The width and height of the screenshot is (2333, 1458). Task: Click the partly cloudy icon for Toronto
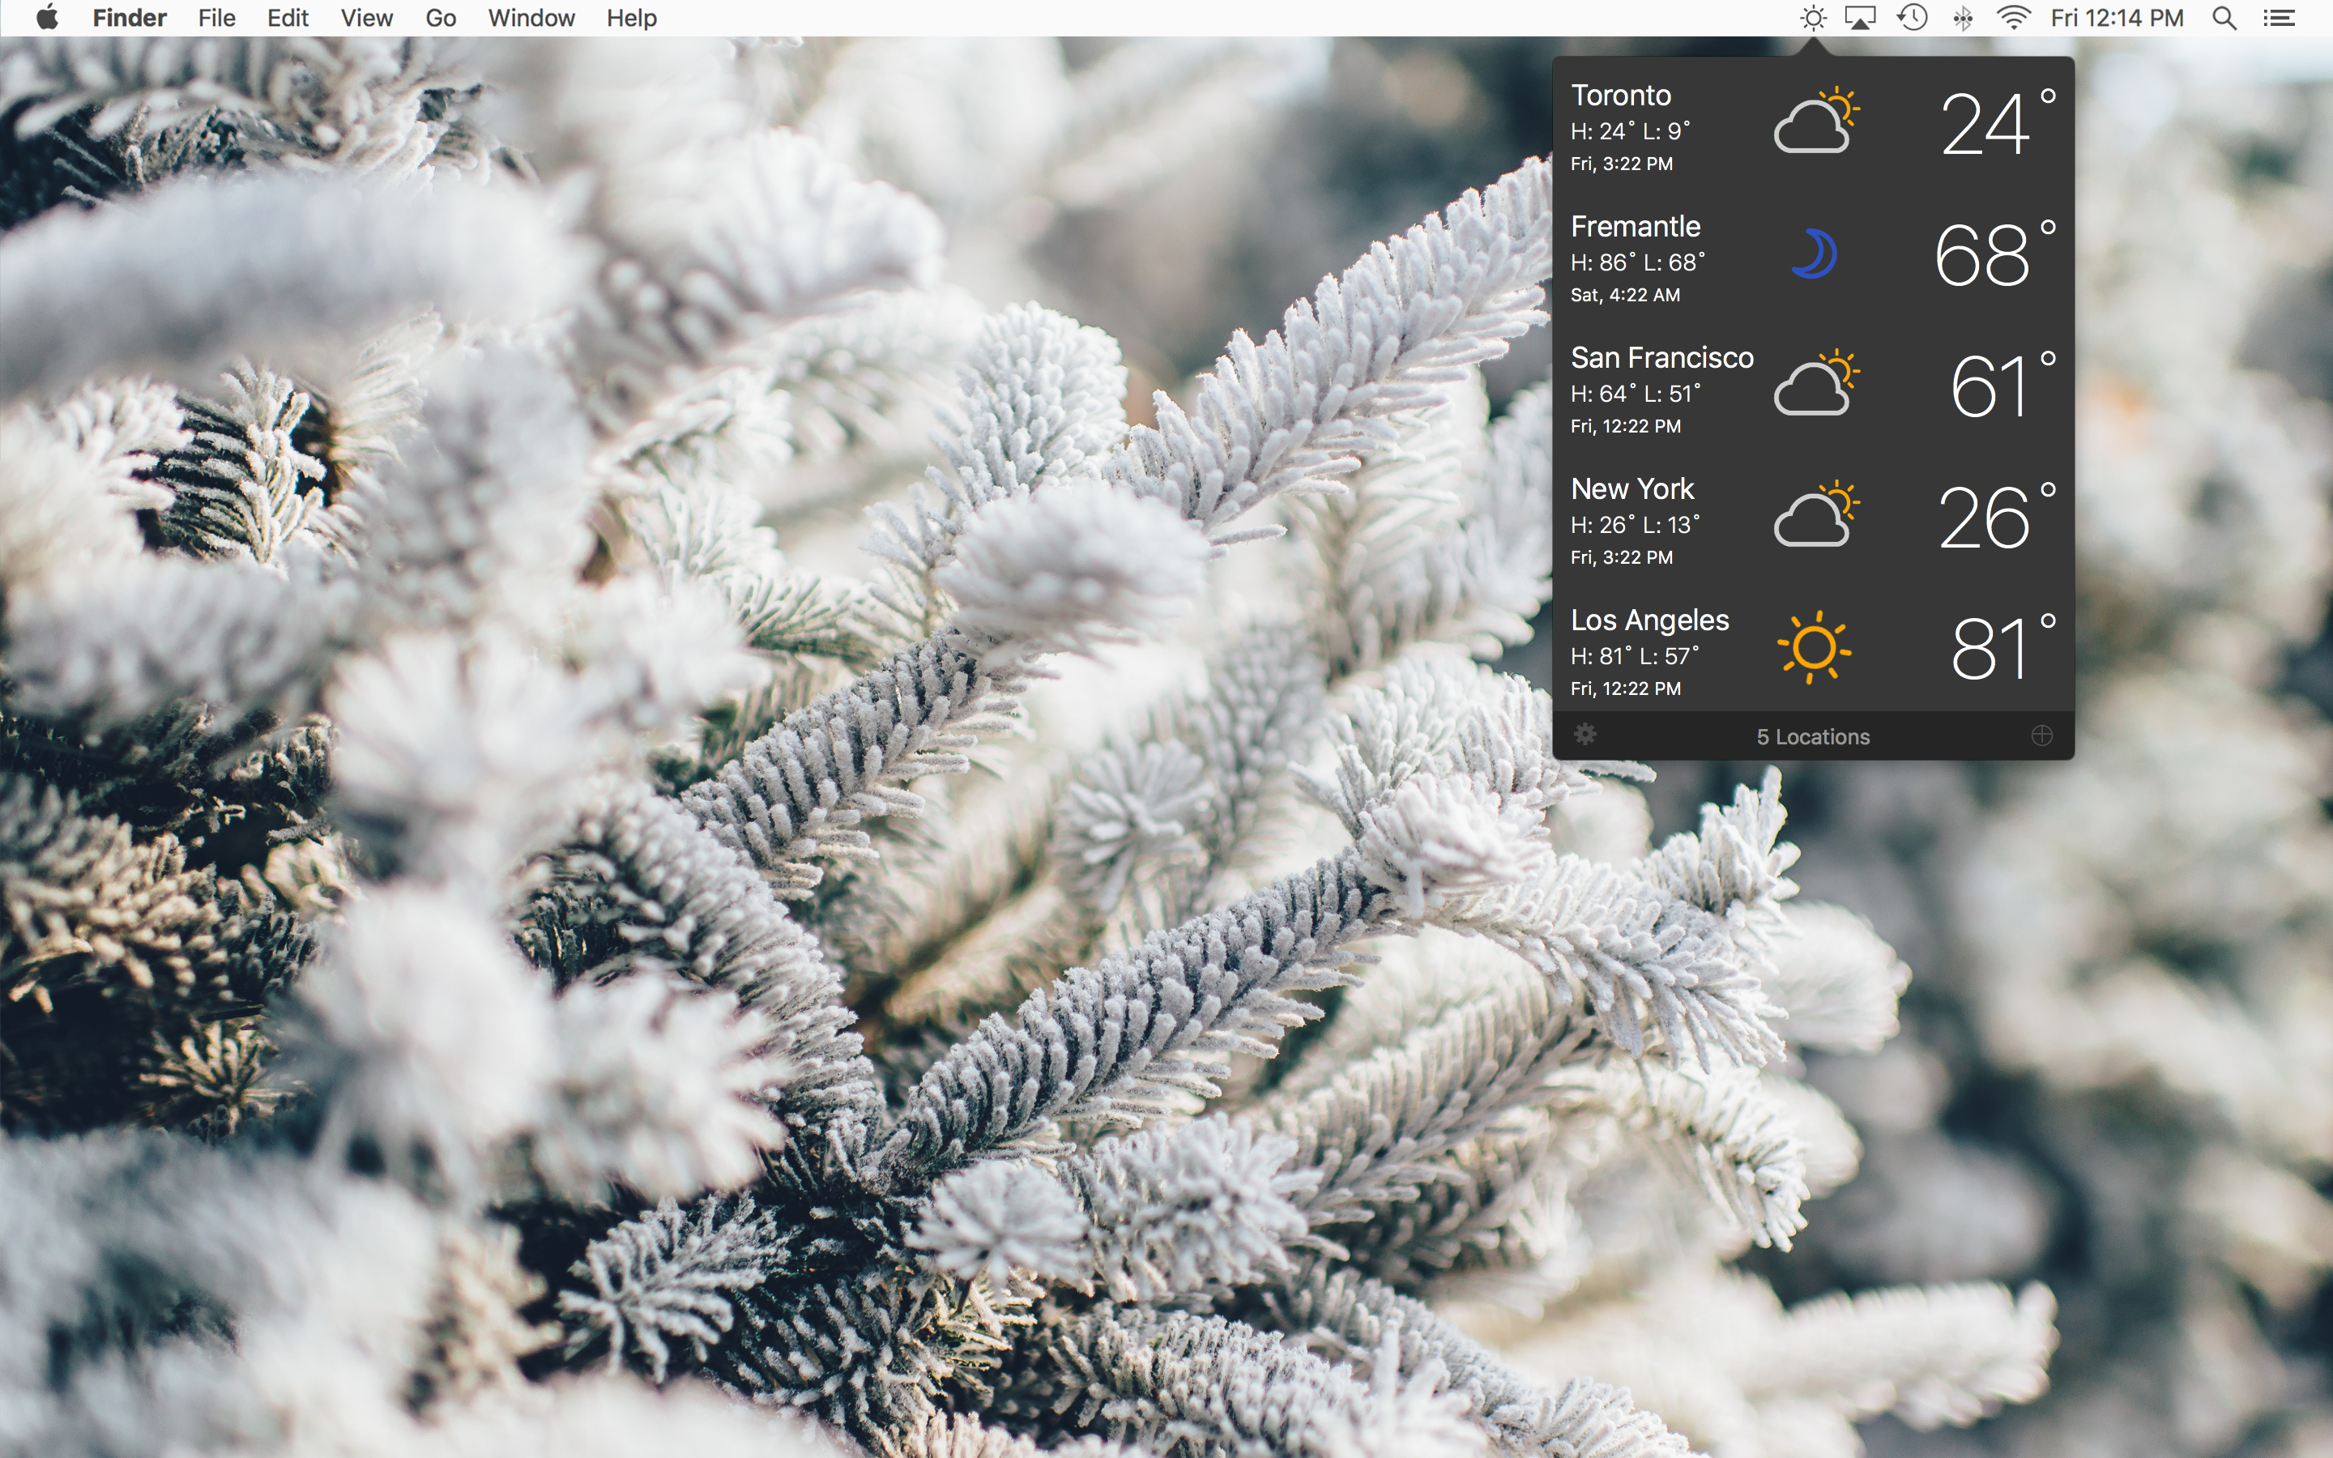click(x=1818, y=122)
